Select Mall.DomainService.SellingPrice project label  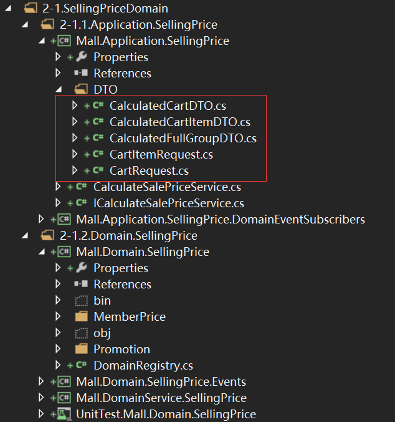coord(161,398)
